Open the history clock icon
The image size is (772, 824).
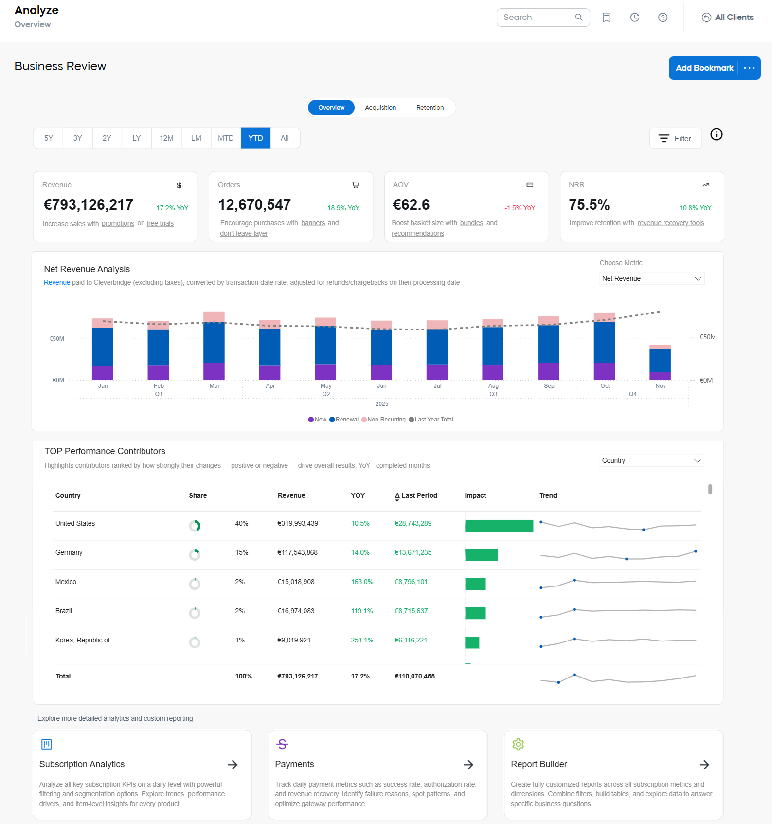[634, 18]
